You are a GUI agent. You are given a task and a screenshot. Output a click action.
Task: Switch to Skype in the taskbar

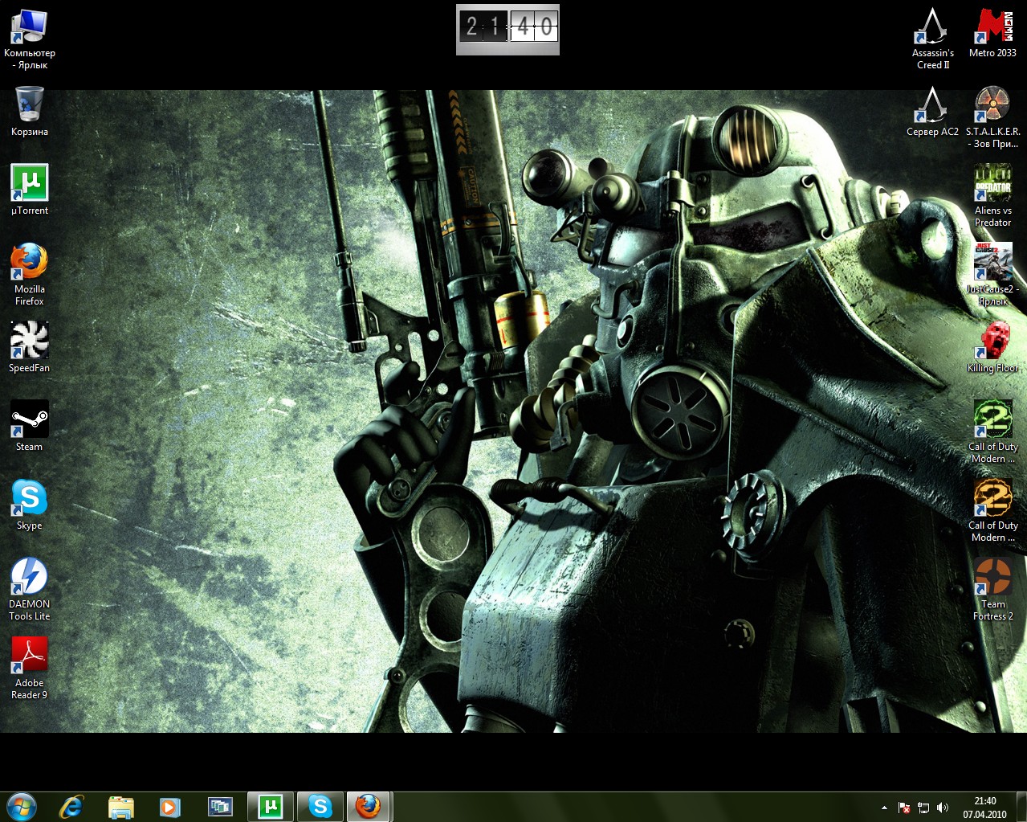point(320,806)
